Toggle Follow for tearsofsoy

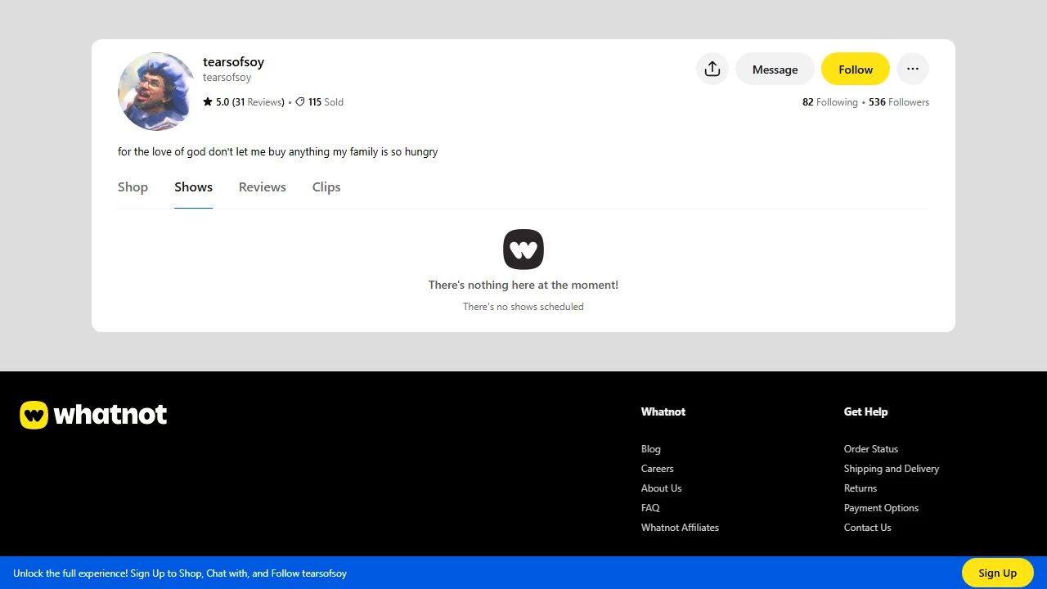click(855, 69)
